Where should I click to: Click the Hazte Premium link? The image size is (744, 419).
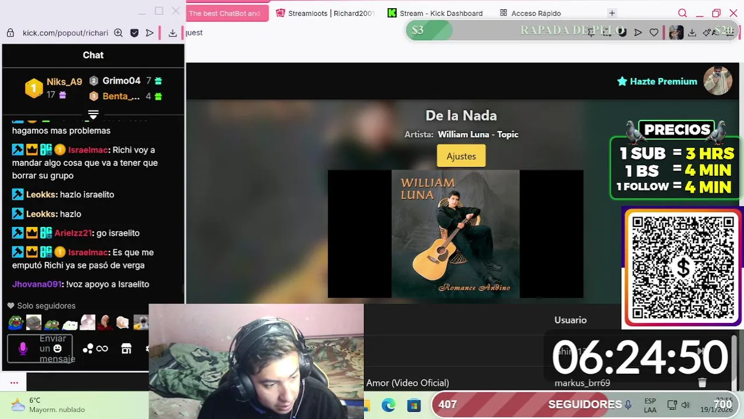[657, 81]
